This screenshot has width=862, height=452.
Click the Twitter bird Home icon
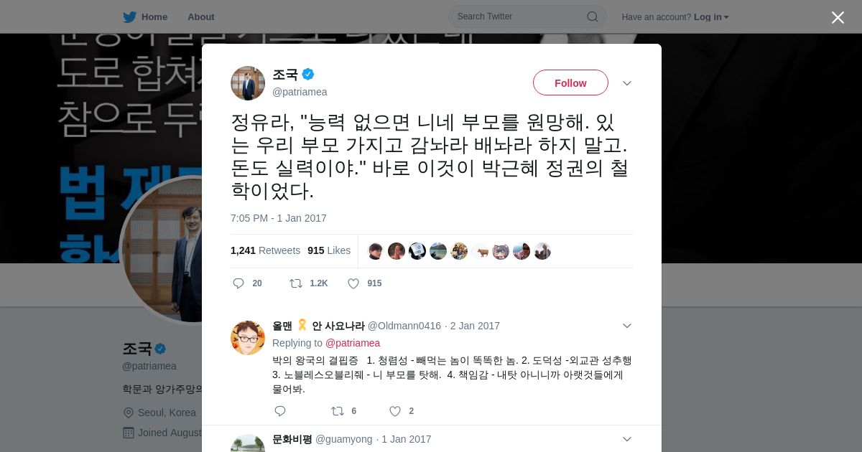tap(129, 17)
